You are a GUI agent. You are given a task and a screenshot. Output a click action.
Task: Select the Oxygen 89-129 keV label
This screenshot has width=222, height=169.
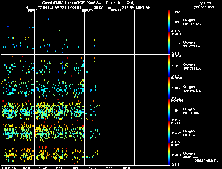tap(191, 111)
